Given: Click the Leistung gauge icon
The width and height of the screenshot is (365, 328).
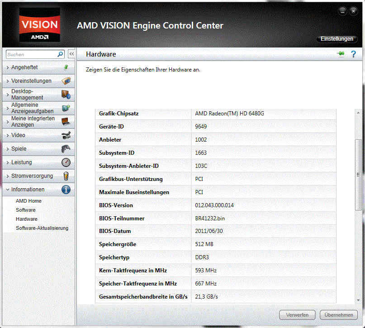Looking at the screenshot, I should [x=66, y=162].
